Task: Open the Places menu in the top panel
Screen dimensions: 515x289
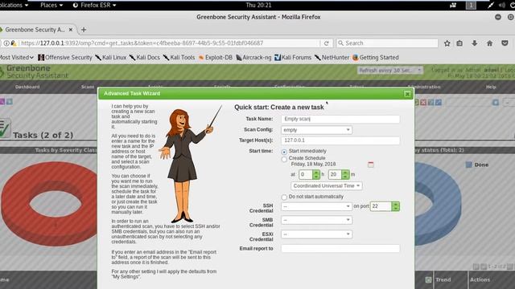Action: click(51, 6)
